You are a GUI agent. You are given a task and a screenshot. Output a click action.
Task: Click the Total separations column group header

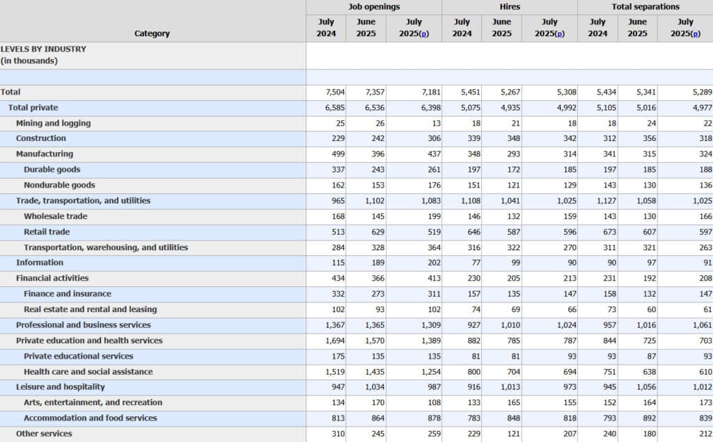coord(645,7)
